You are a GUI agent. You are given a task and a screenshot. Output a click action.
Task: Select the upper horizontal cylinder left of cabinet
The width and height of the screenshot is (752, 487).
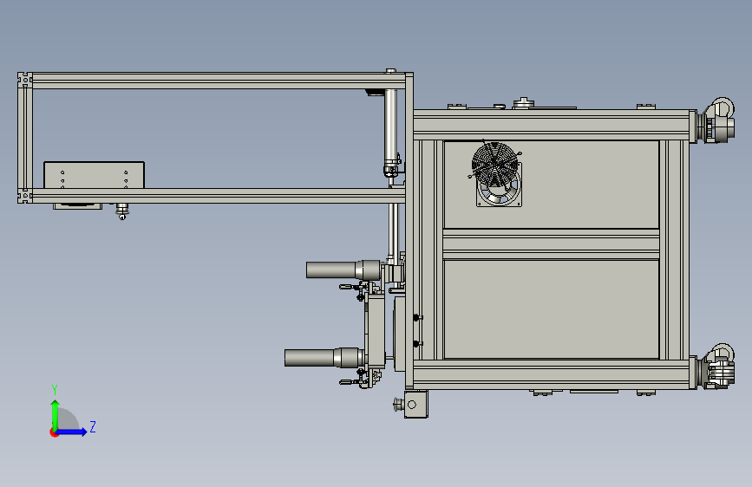pyautogui.click(x=343, y=270)
